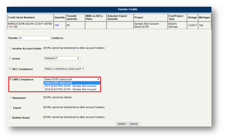
Task: Choose the Active radio option
Action: tap(10, 59)
